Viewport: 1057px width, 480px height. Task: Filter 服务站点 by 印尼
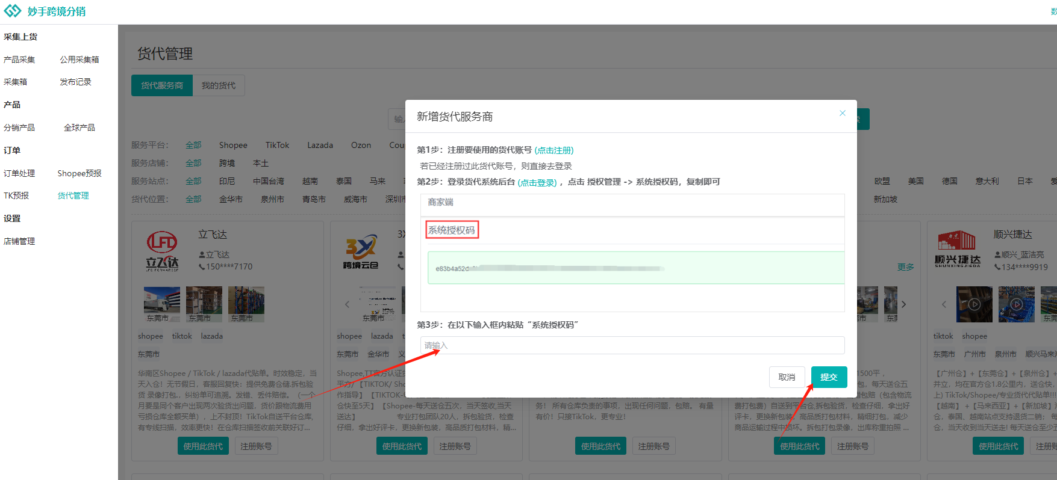pos(227,181)
